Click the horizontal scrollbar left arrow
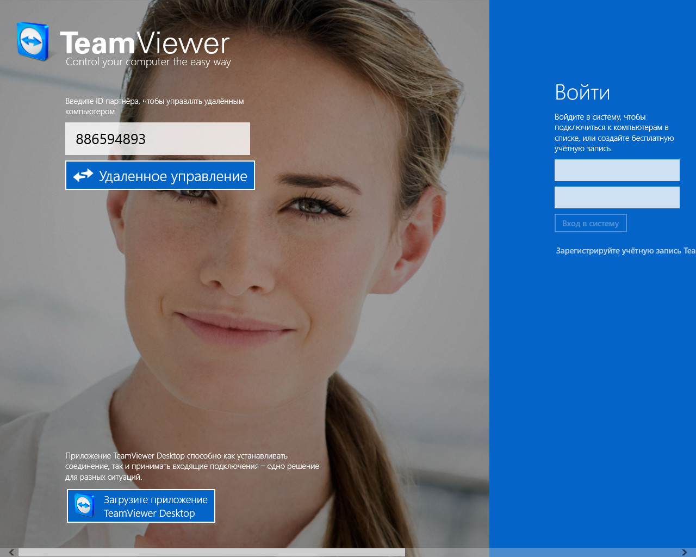Image resolution: width=696 pixels, height=557 pixels. (x=11, y=552)
